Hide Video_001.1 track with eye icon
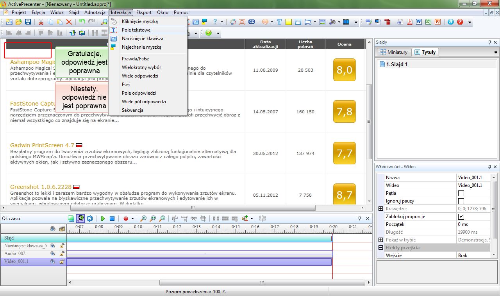Screen dimensions: 500x296 (53, 261)
